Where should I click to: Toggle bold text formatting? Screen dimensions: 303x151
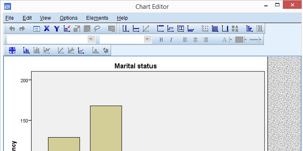pos(161,40)
